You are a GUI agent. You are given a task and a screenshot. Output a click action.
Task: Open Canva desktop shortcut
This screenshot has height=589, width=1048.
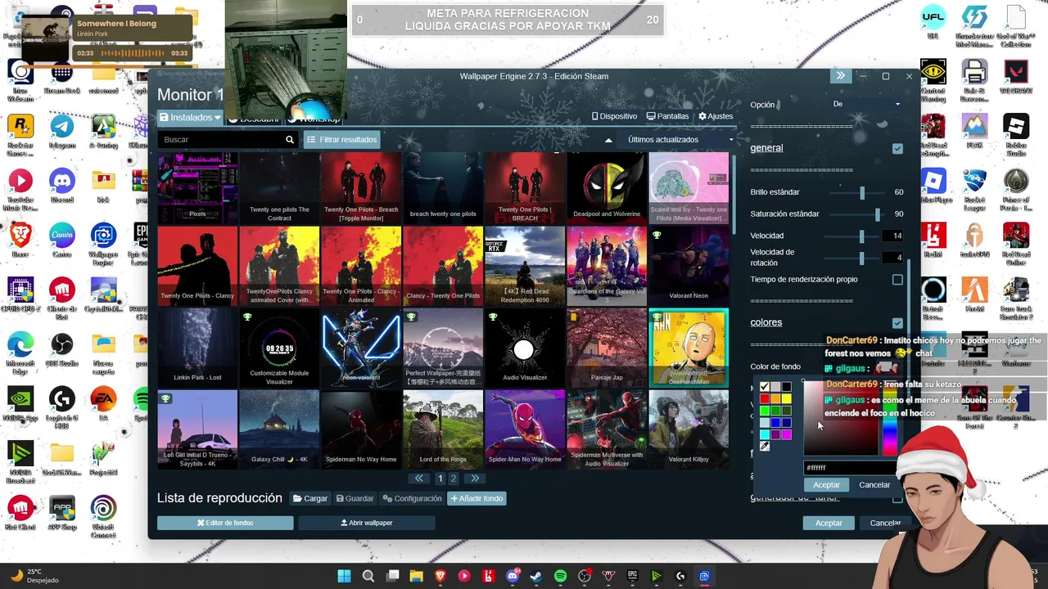pos(62,241)
